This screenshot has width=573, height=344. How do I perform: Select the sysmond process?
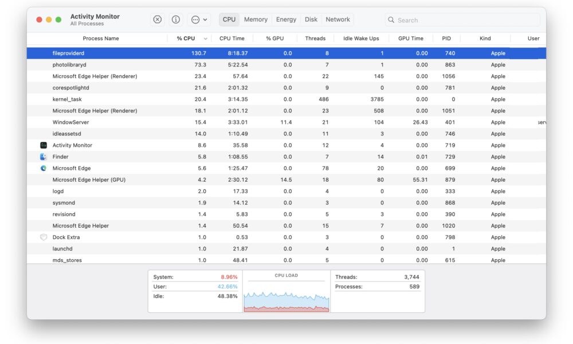[286, 202]
